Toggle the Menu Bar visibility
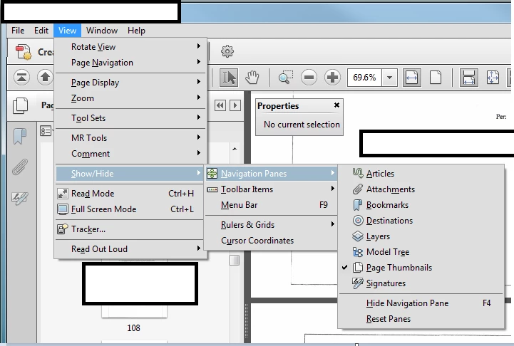 pos(271,205)
